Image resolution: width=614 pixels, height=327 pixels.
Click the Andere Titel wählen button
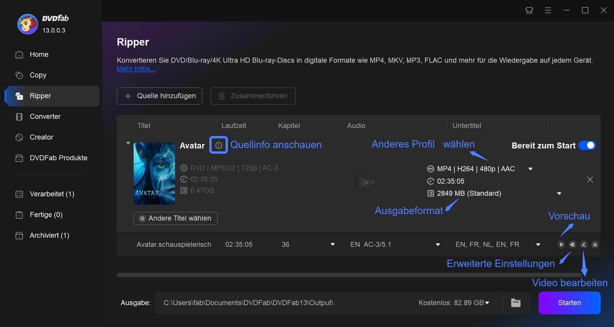point(175,218)
